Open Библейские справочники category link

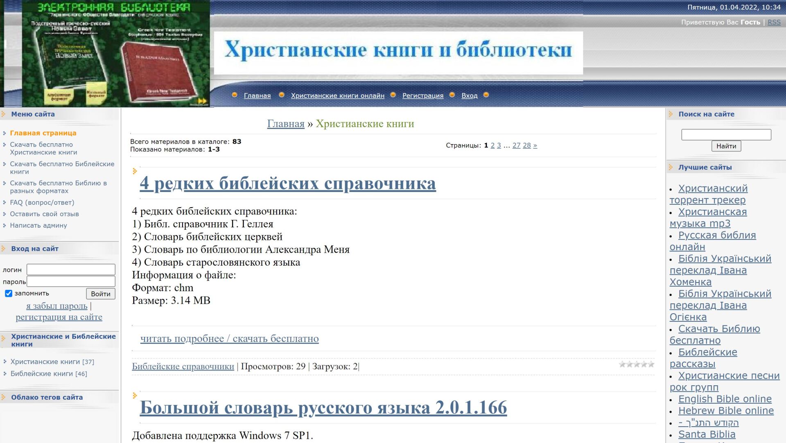183,366
